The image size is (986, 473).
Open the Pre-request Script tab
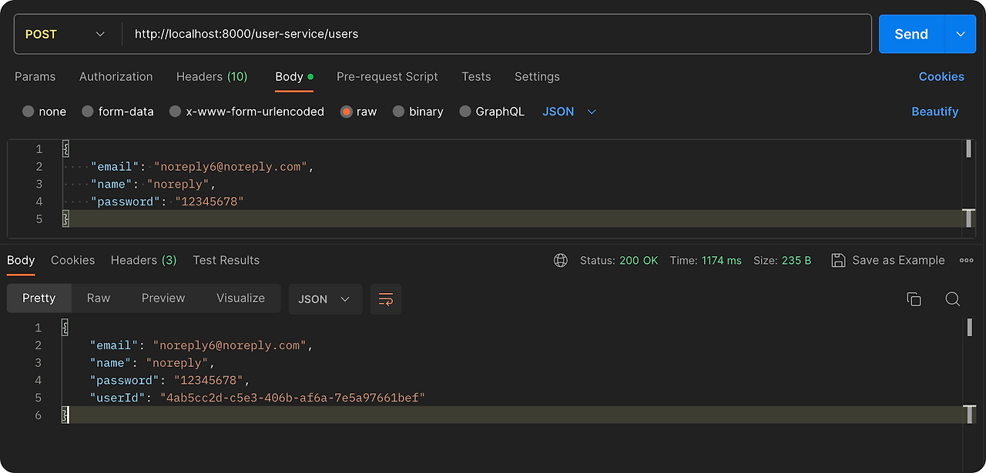(387, 77)
